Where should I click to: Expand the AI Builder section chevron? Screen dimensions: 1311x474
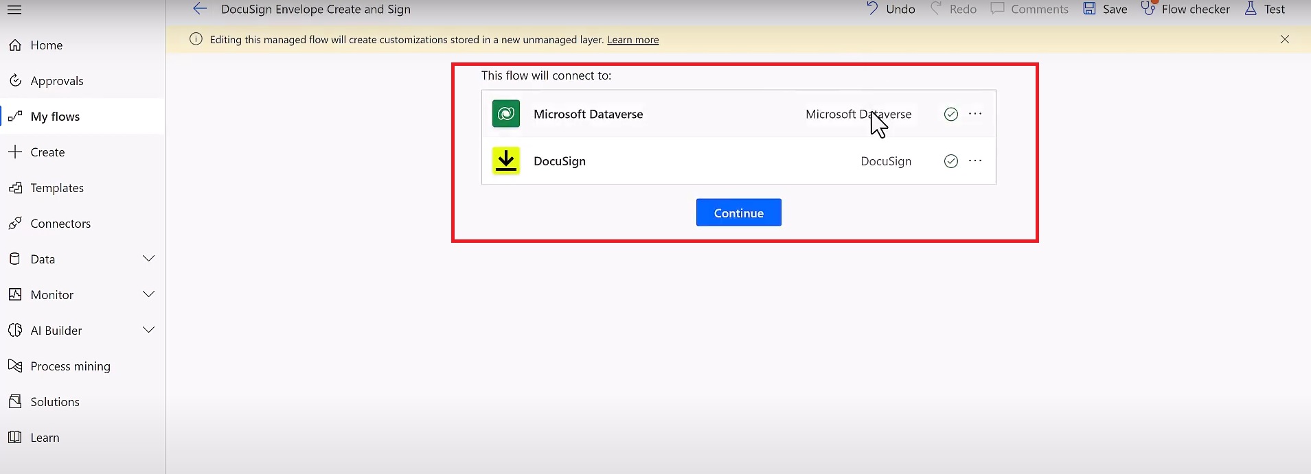click(x=148, y=330)
